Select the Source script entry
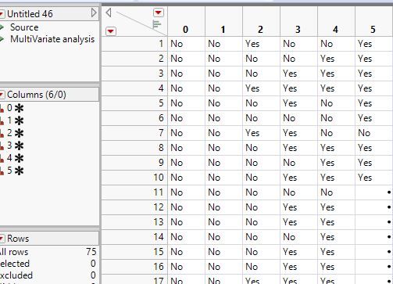Screen dimensions: 393x284 [24, 27]
